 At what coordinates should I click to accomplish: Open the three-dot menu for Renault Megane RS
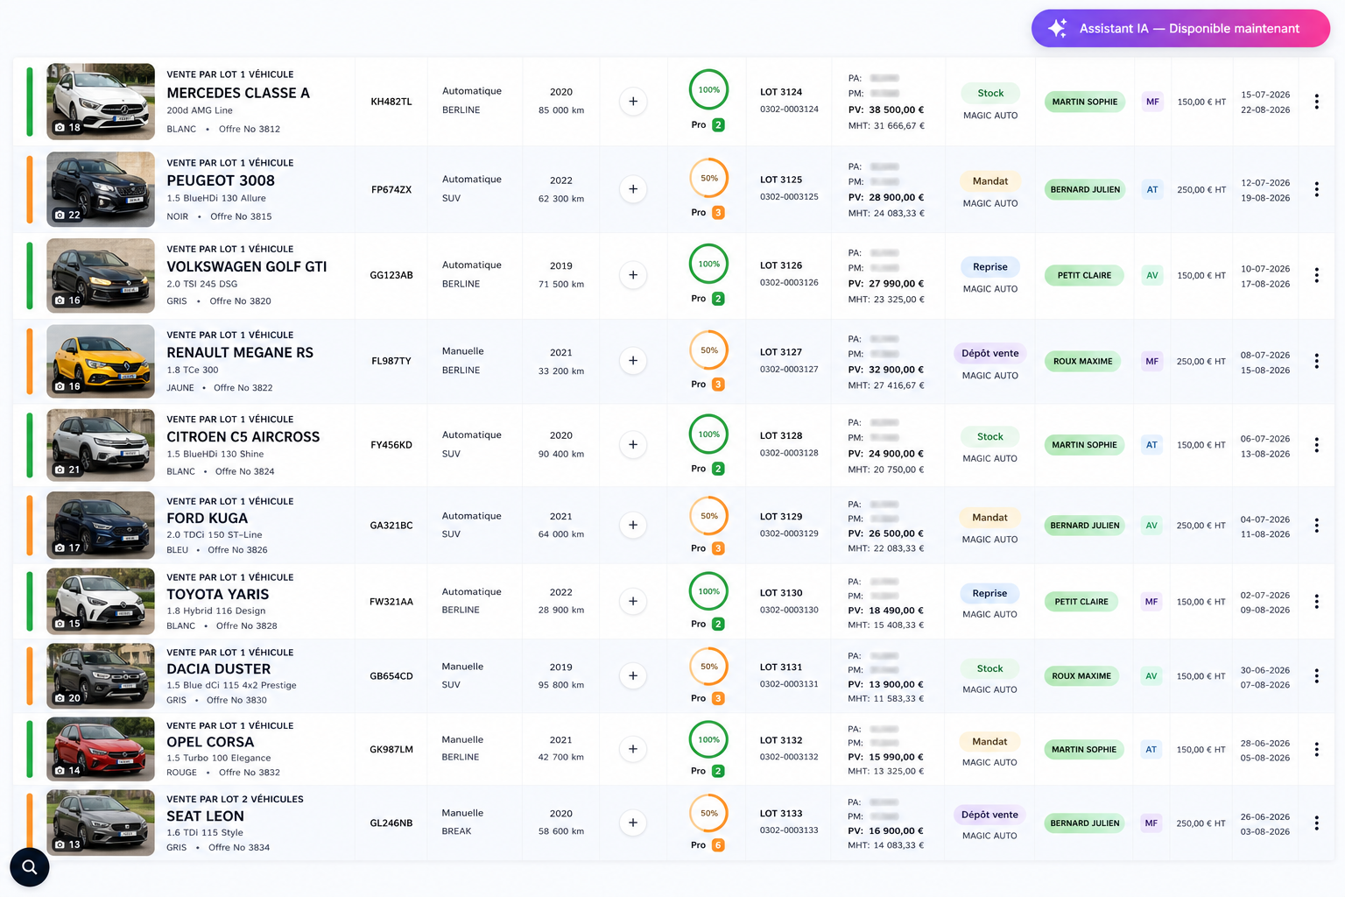(x=1316, y=361)
